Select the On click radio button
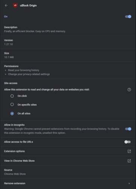The image size is (136, 189). [12, 96]
